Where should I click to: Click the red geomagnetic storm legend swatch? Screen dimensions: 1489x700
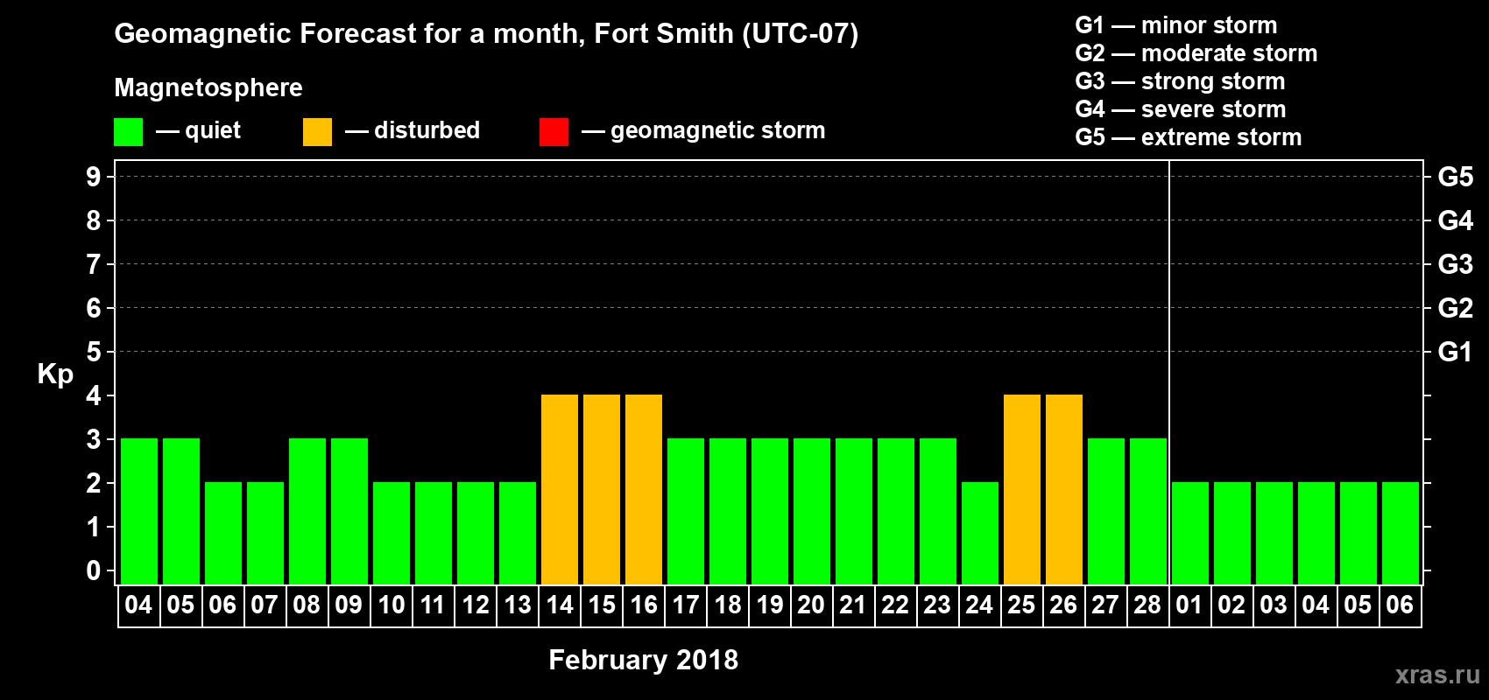tap(554, 132)
